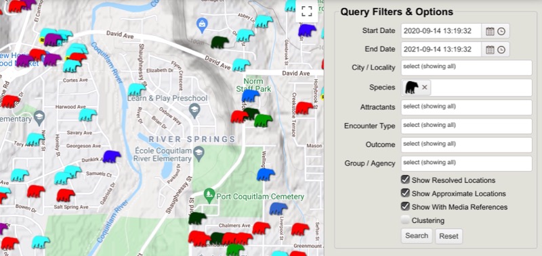Toggle Show With Media References checkbox
The width and height of the screenshot is (542, 256).
(405, 207)
